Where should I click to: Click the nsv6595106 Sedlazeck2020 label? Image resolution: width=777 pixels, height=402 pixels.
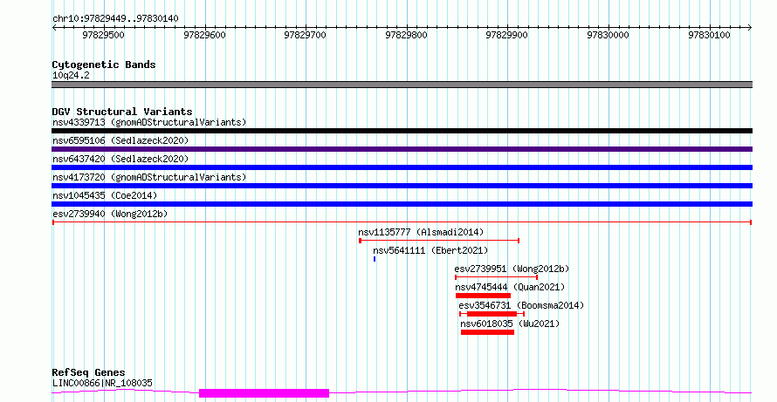pyautogui.click(x=120, y=140)
